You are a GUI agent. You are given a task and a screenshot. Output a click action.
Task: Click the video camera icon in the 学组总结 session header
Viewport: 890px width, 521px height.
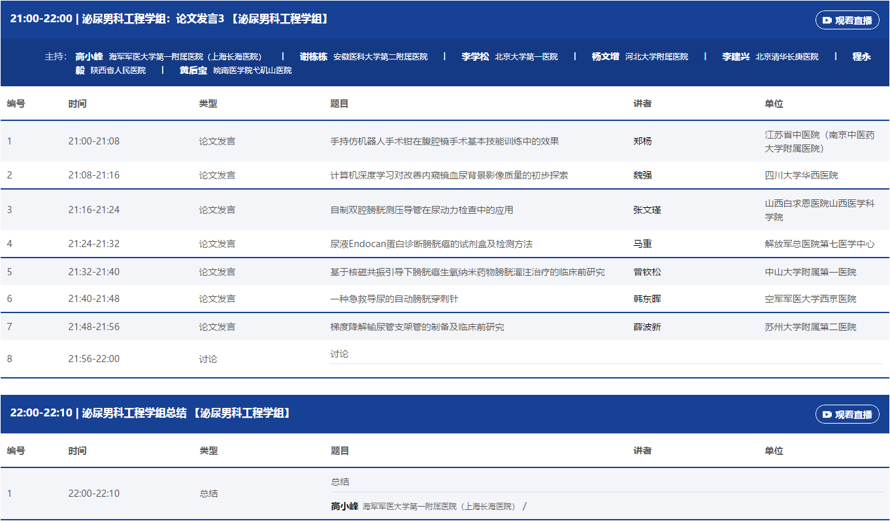pos(827,414)
